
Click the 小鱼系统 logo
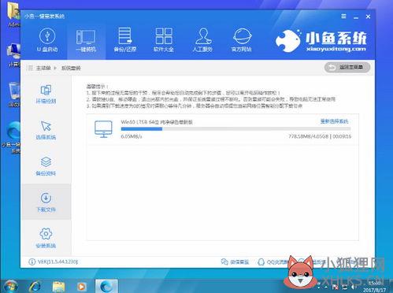pyautogui.click(x=321, y=41)
